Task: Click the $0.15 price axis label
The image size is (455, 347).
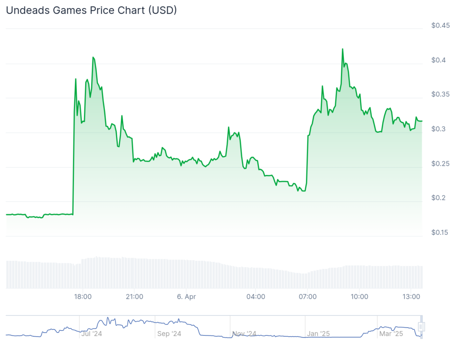Action: coord(440,232)
